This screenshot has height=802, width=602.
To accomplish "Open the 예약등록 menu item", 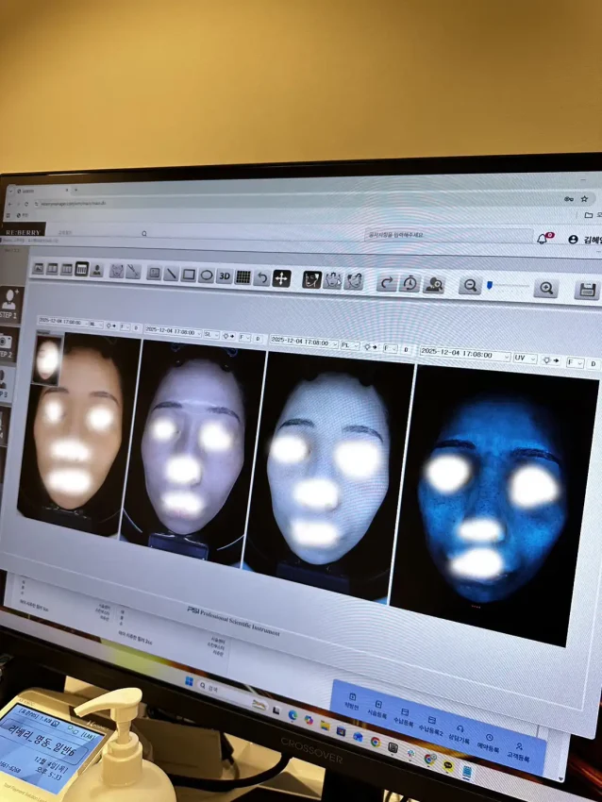I will click(x=488, y=745).
